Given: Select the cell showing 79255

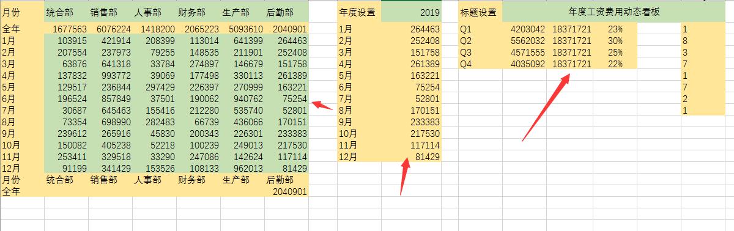Looking at the screenshot, I should pos(155,52).
